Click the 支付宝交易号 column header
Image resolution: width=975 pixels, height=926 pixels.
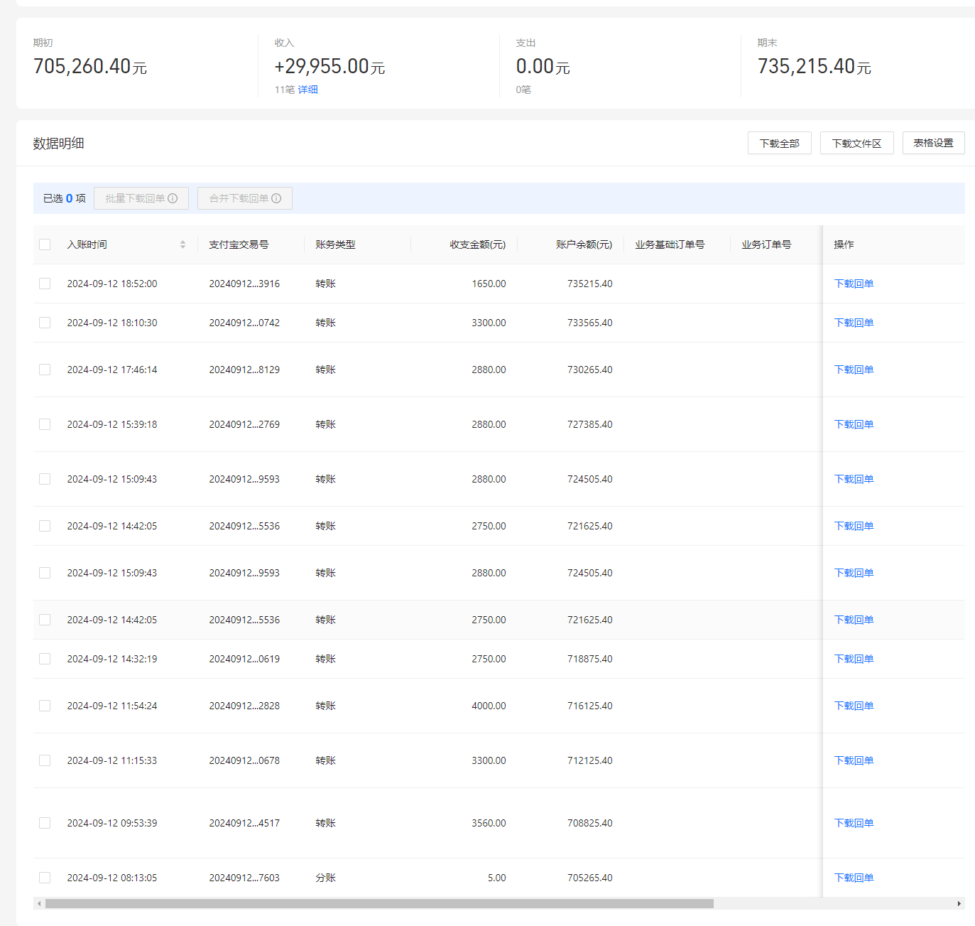pyautogui.click(x=239, y=244)
